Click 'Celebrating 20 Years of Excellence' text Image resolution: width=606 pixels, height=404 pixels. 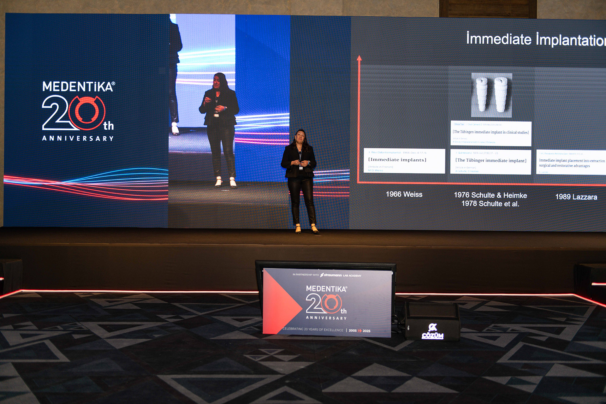(x=312, y=330)
